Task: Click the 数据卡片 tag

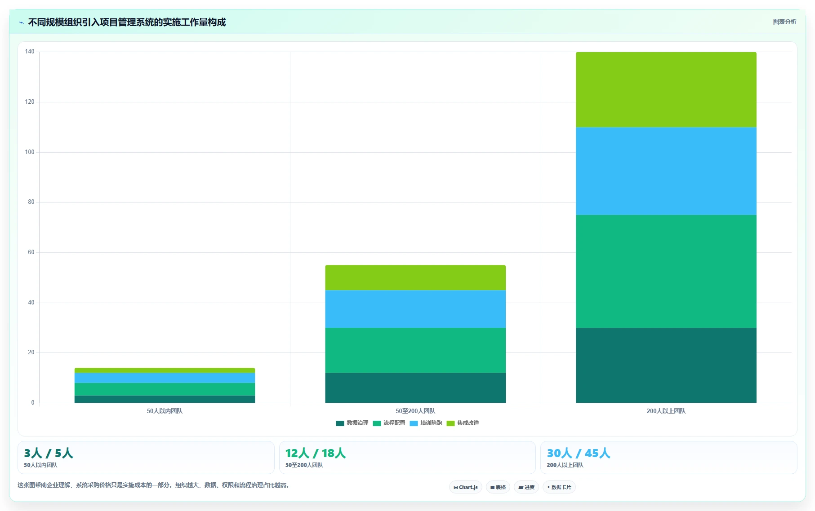Action: click(x=559, y=487)
